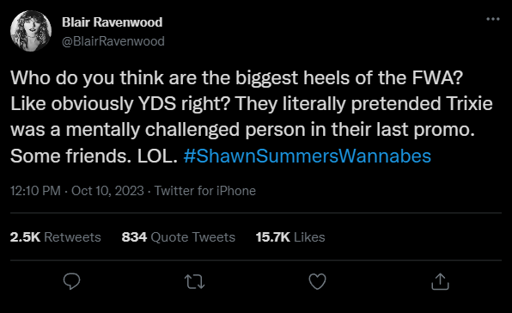Click the 'Some friends. LOL.' text

point(94,156)
